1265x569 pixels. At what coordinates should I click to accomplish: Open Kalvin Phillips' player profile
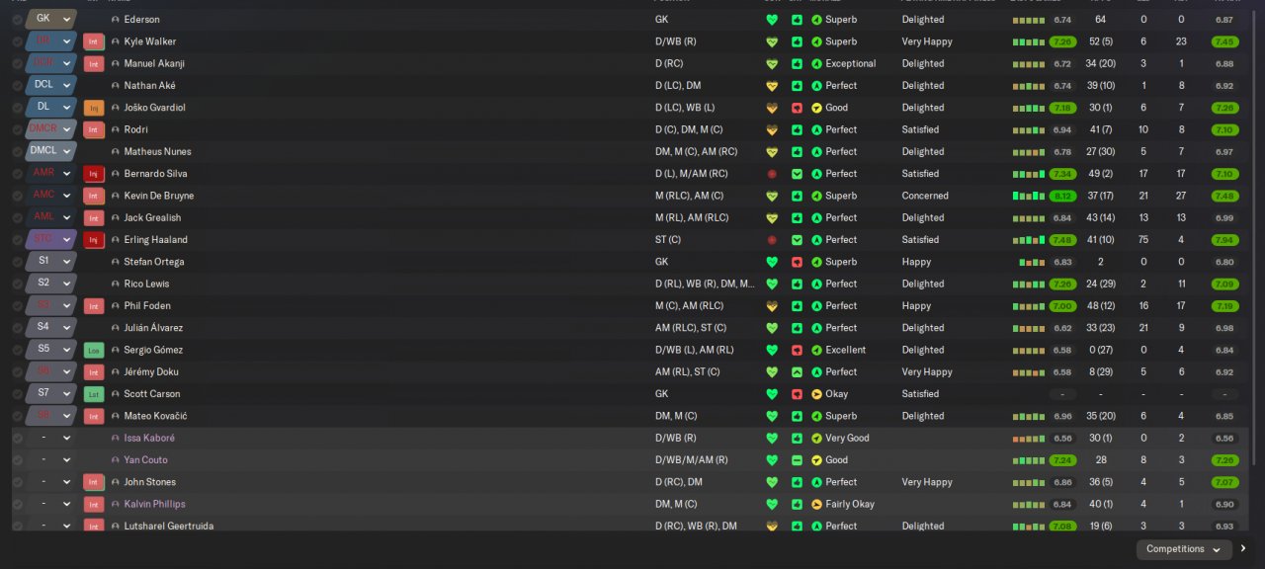click(155, 504)
